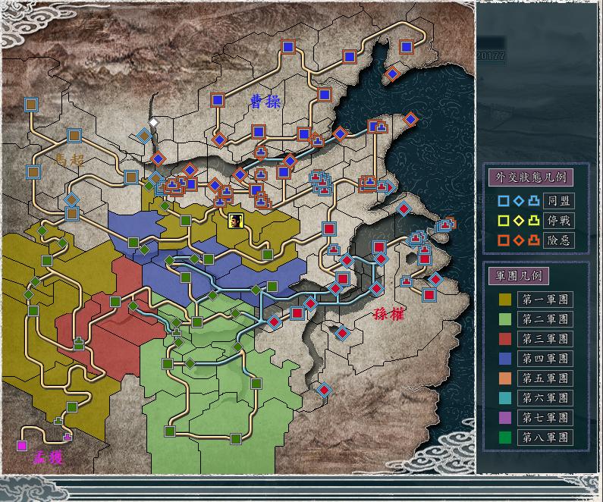Select the 第三軍團 legend entry
603x502 pixels.
pos(545,339)
